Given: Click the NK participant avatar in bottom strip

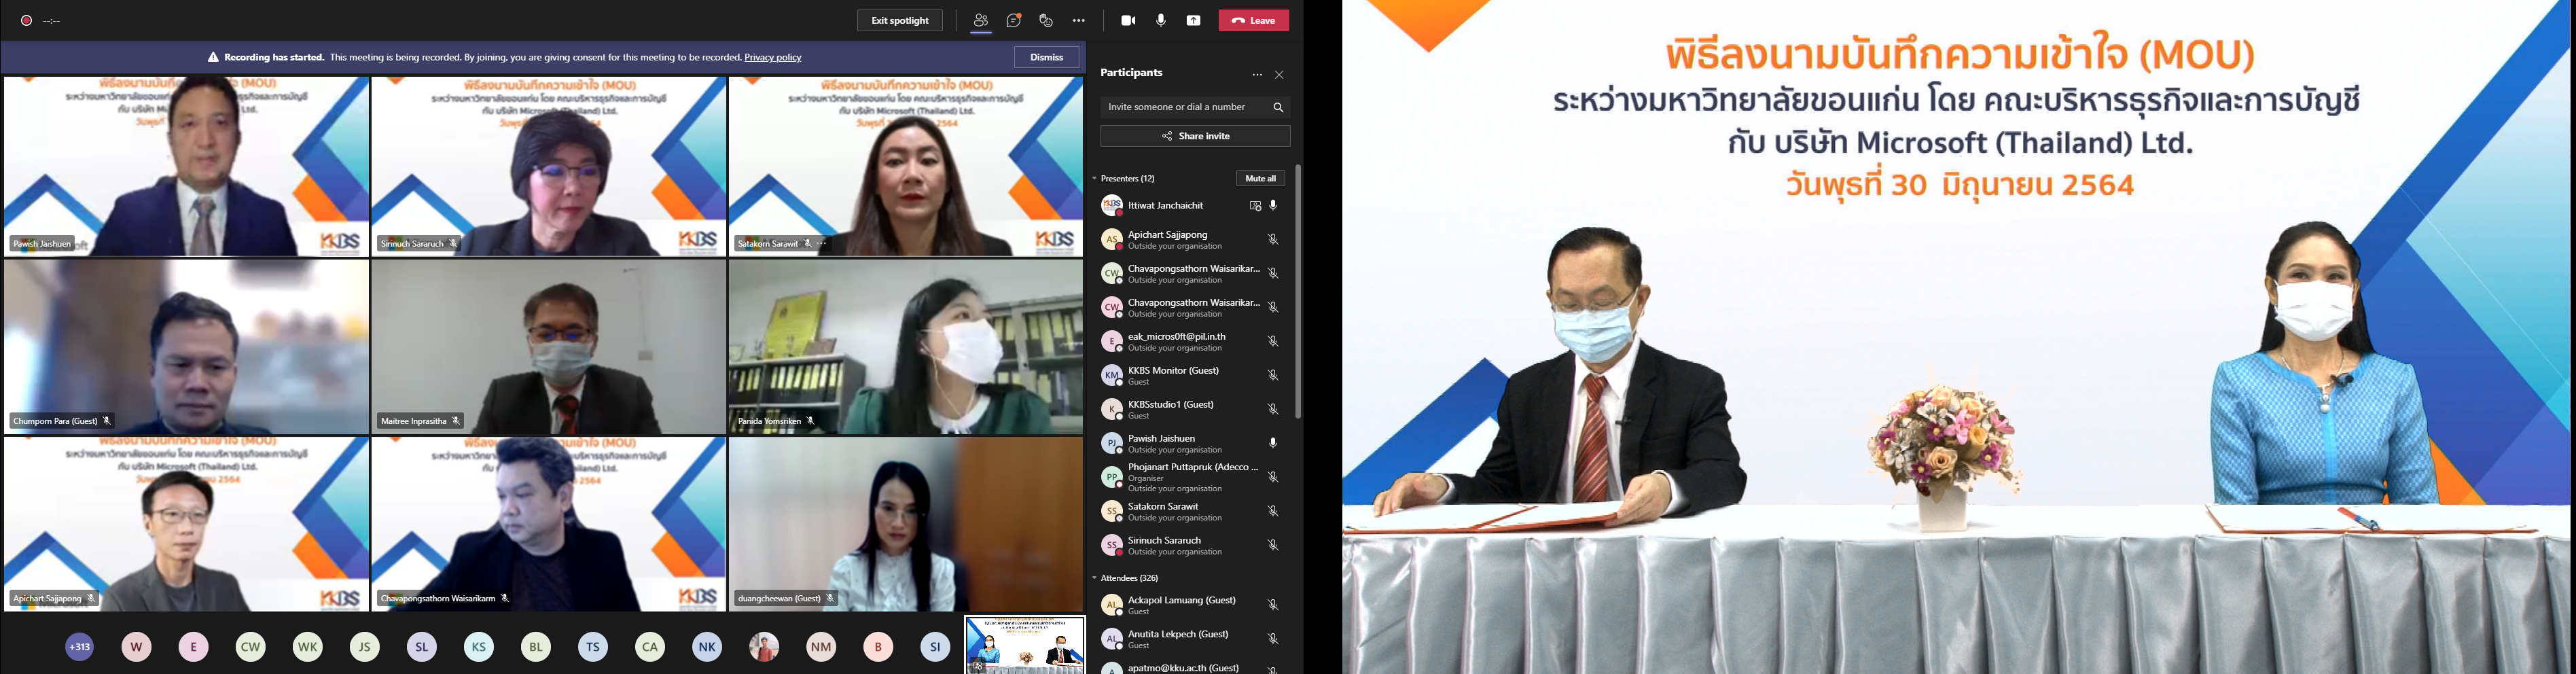Looking at the screenshot, I should (707, 647).
